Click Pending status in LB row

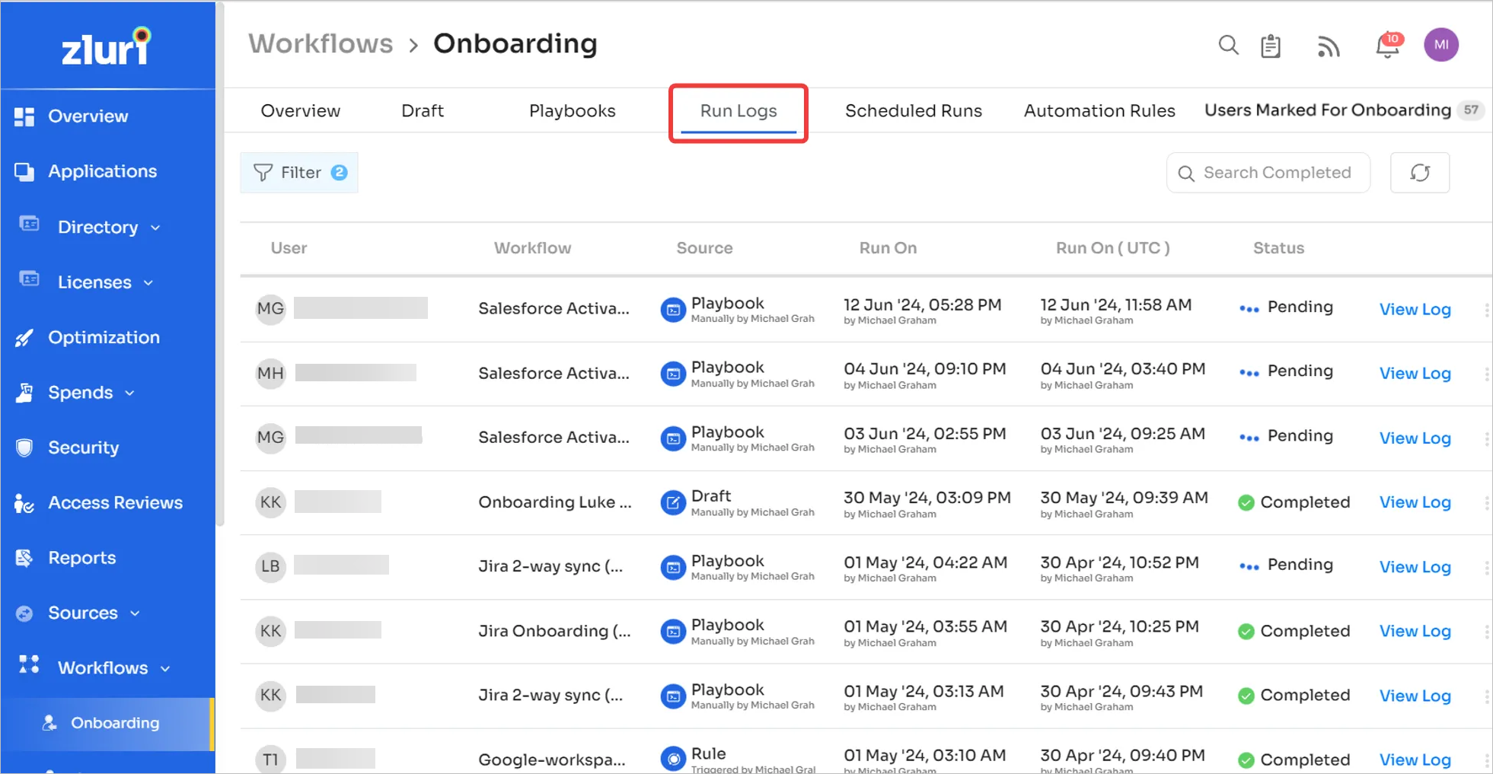click(x=1287, y=565)
